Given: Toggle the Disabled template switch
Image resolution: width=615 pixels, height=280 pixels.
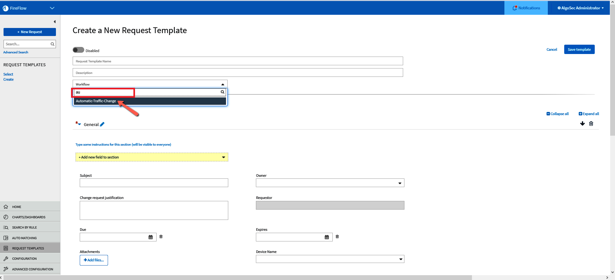Looking at the screenshot, I should [x=78, y=50].
